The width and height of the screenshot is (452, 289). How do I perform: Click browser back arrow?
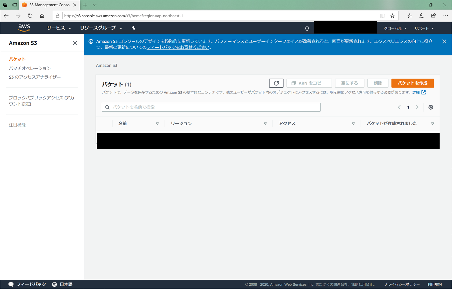click(6, 16)
